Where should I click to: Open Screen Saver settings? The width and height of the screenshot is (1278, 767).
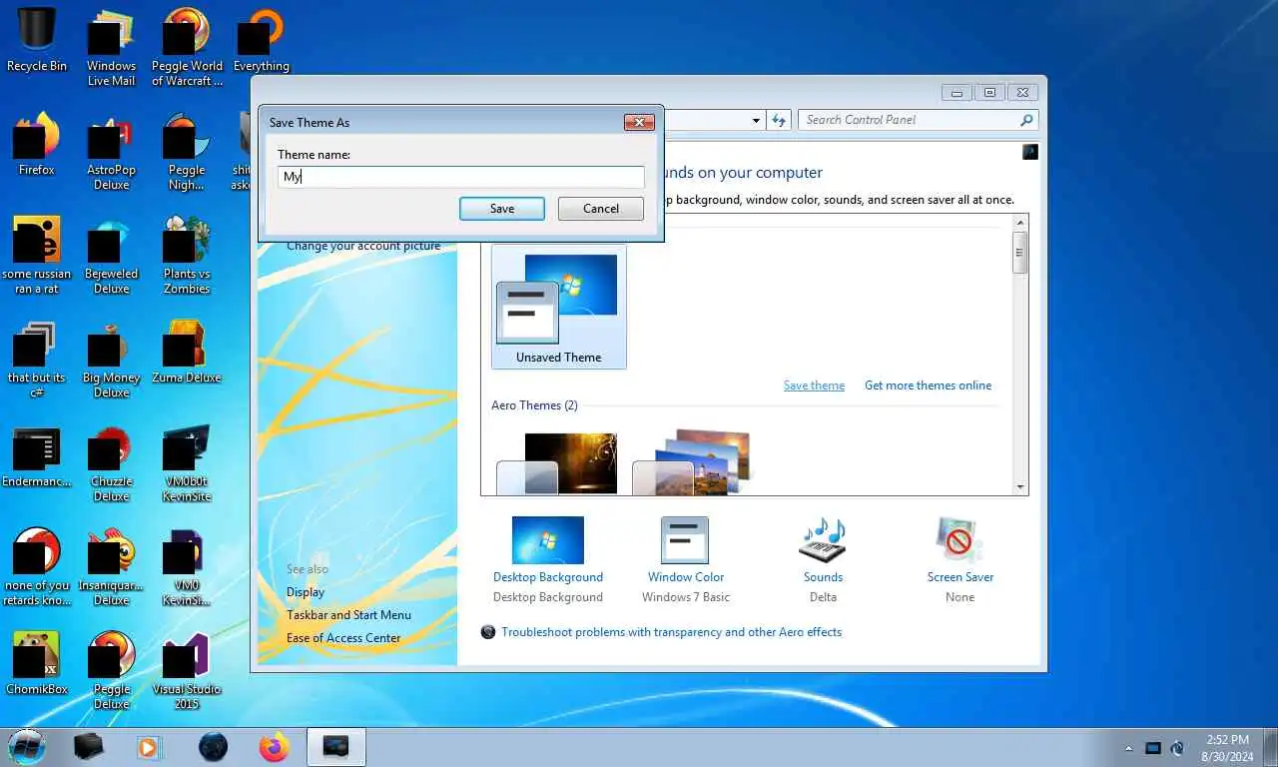pyautogui.click(x=959, y=560)
